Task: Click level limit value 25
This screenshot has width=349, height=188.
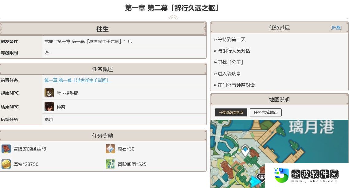Action: 47,53
